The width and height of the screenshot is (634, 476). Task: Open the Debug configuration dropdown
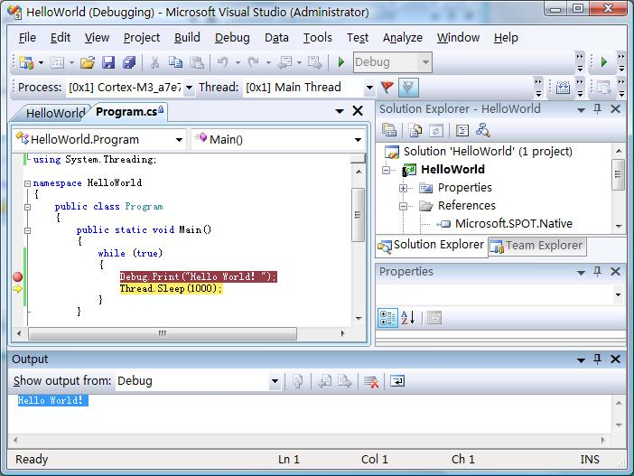coord(425,62)
